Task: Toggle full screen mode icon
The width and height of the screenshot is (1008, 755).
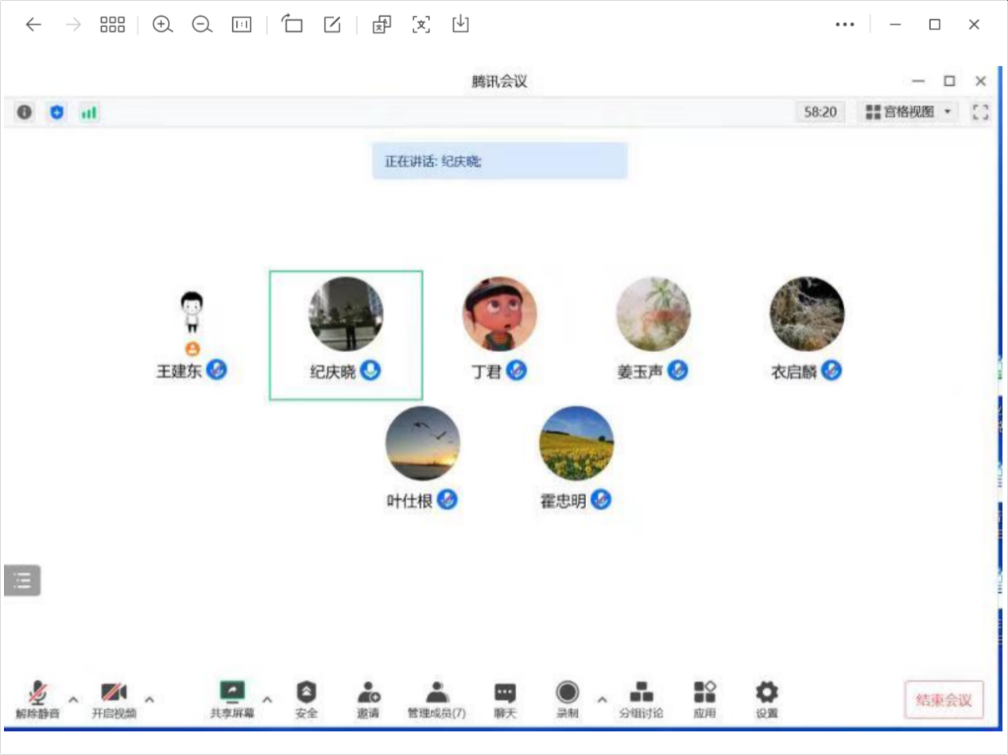Action: (x=980, y=112)
